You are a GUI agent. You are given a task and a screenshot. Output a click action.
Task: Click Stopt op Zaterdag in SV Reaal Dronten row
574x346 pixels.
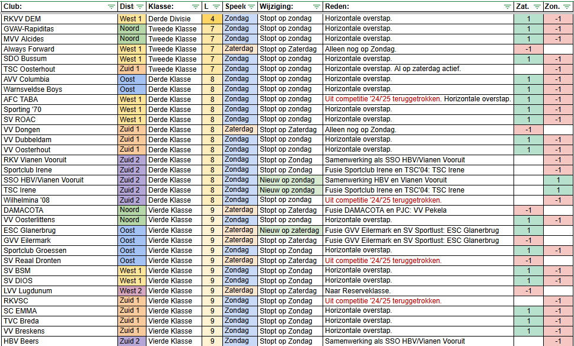[x=291, y=261]
